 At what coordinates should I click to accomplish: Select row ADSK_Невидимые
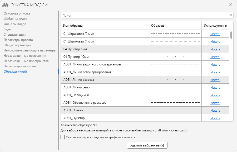pyautogui.click(x=145, y=95)
